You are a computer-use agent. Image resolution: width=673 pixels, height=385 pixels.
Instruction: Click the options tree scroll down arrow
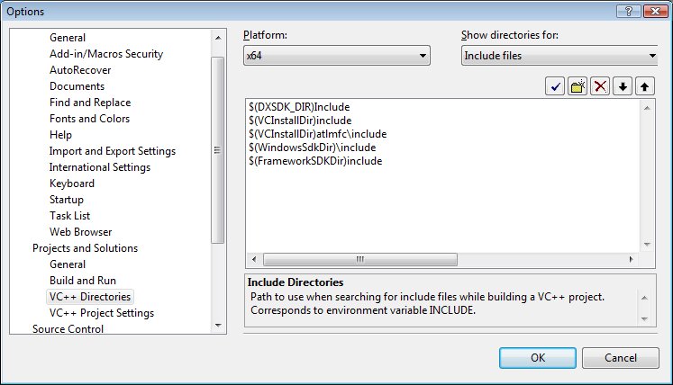point(217,325)
